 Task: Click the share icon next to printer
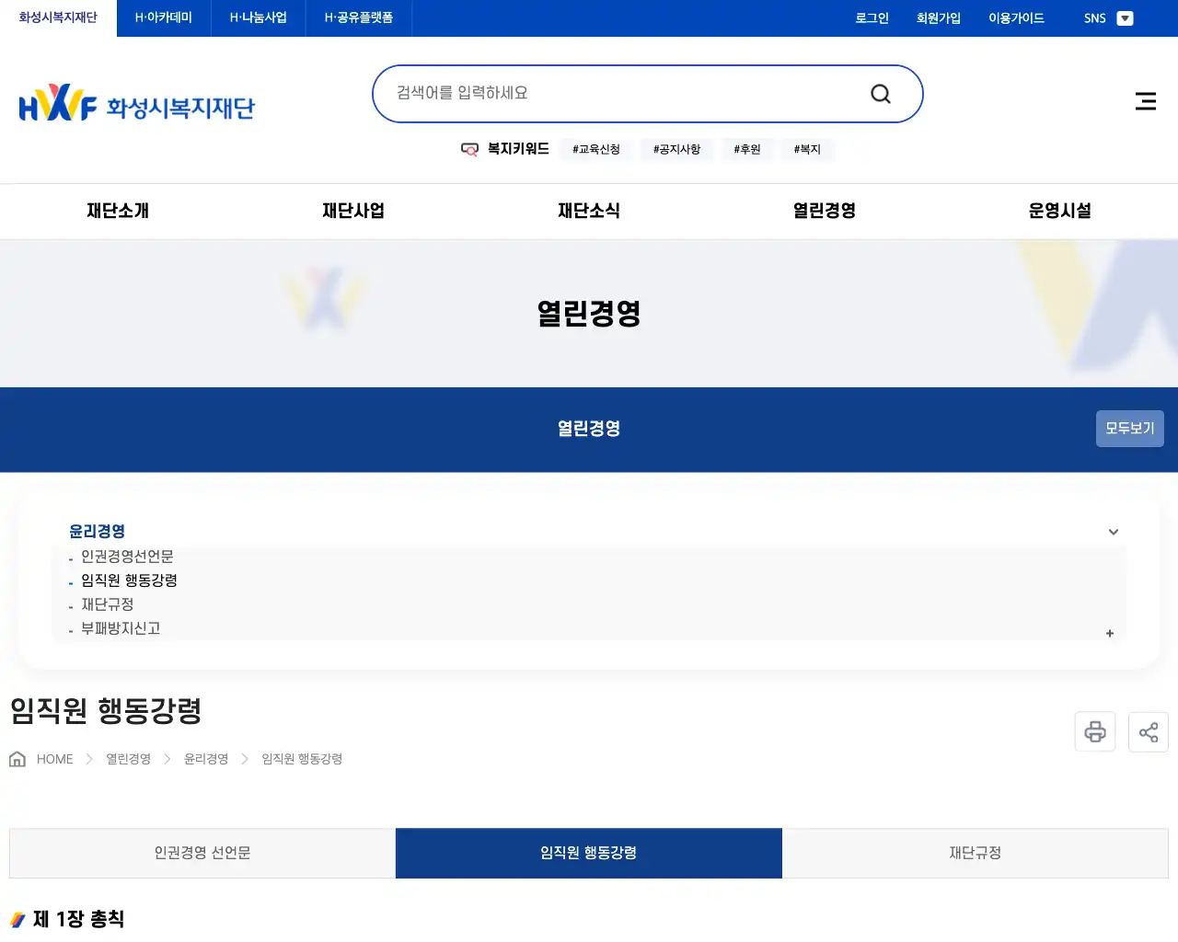tap(1149, 731)
